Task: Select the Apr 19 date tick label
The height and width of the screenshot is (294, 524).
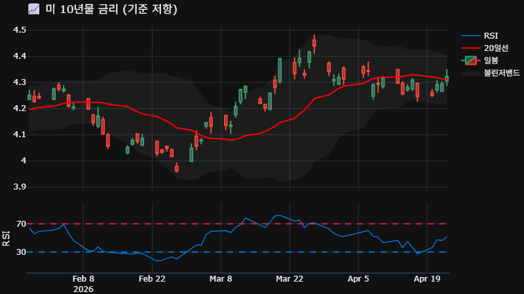Action: click(427, 278)
